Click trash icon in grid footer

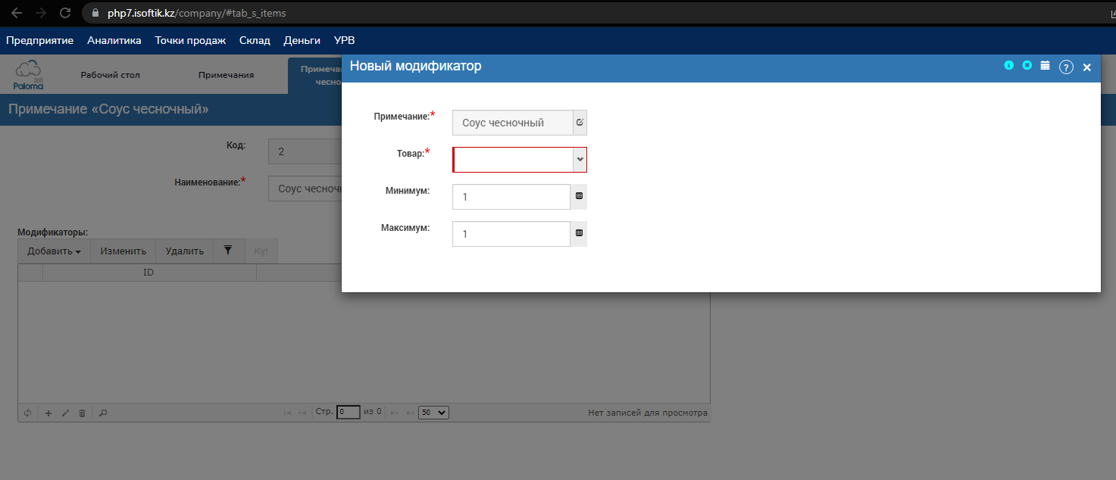(x=82, y=413)
